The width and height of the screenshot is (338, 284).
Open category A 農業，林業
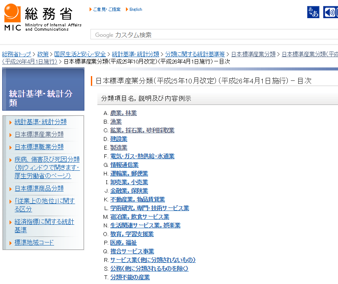point(123,113)
